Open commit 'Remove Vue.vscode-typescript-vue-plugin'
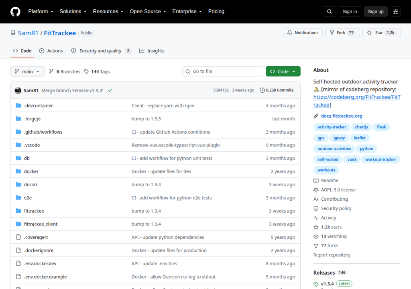Screen dimensions: 411x289 point(176,145)
